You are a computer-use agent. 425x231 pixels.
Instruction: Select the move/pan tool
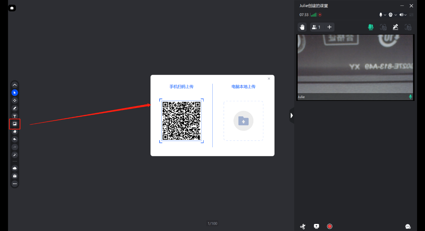[15, 100]
